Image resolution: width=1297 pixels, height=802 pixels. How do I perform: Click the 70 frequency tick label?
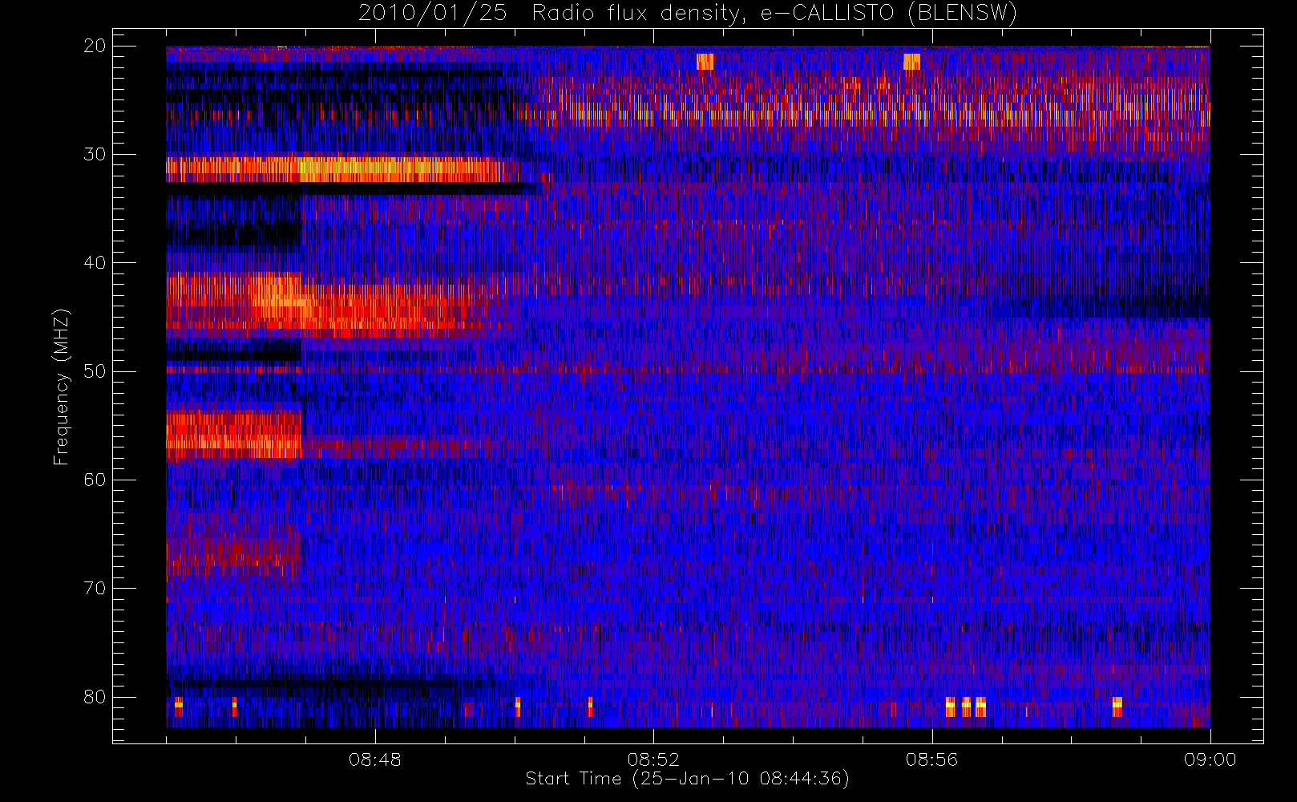(95, 588)
